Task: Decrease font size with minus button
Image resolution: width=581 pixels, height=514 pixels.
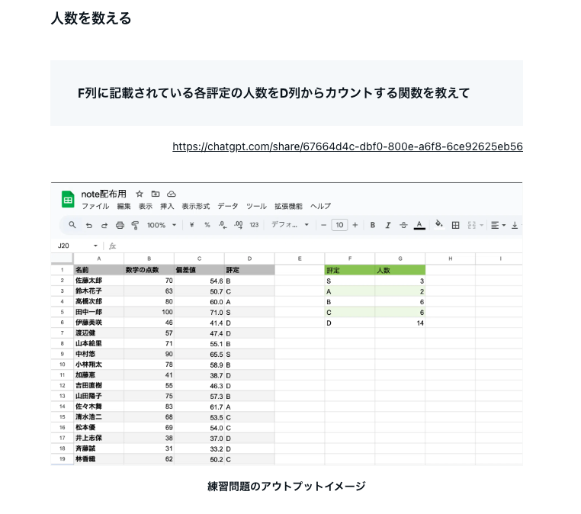Action: (x=323, y=225)
